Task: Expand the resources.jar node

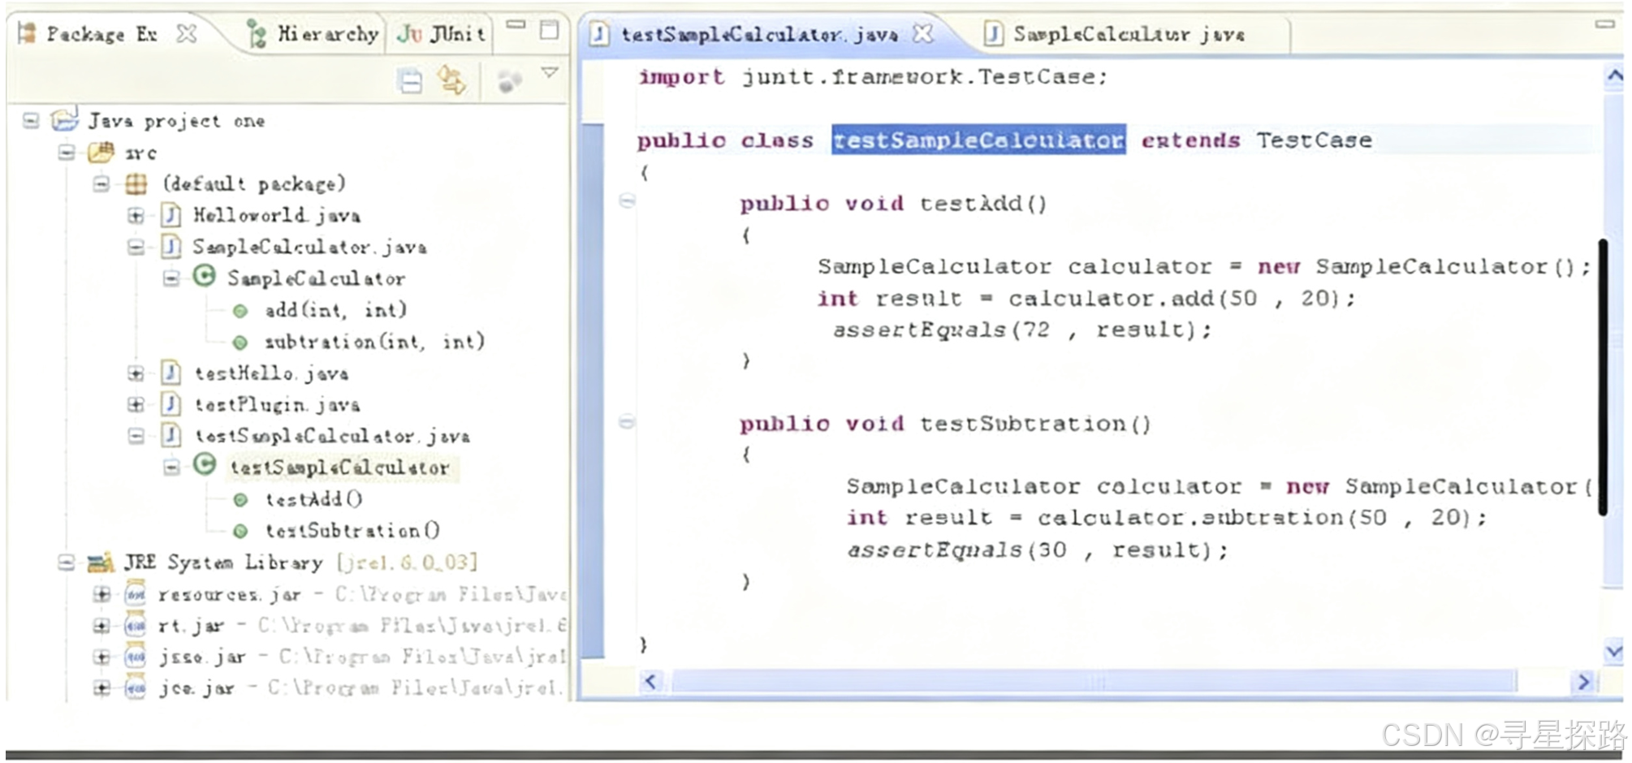Action: click(101, 594)
